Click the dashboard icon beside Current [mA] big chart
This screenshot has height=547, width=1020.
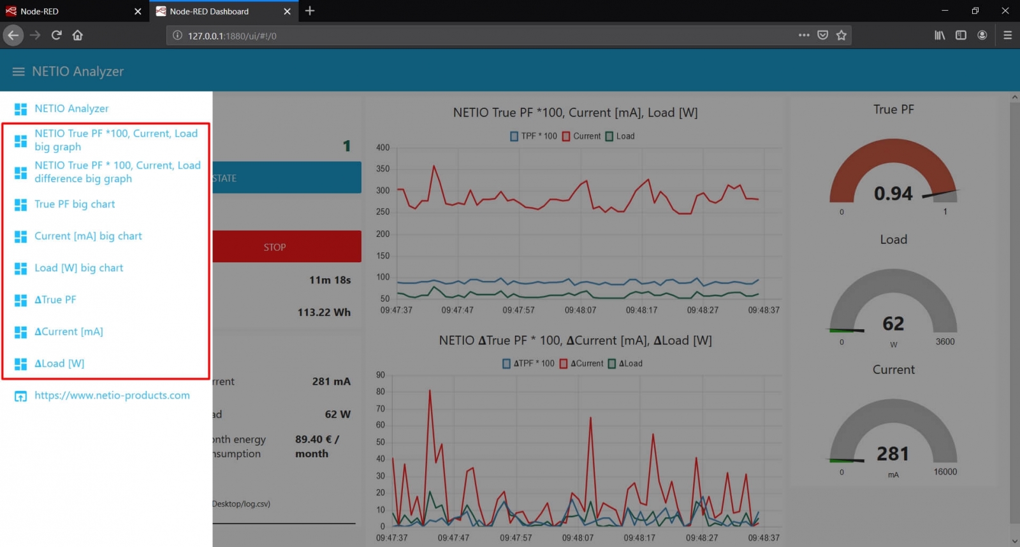(x=20, y=236)
